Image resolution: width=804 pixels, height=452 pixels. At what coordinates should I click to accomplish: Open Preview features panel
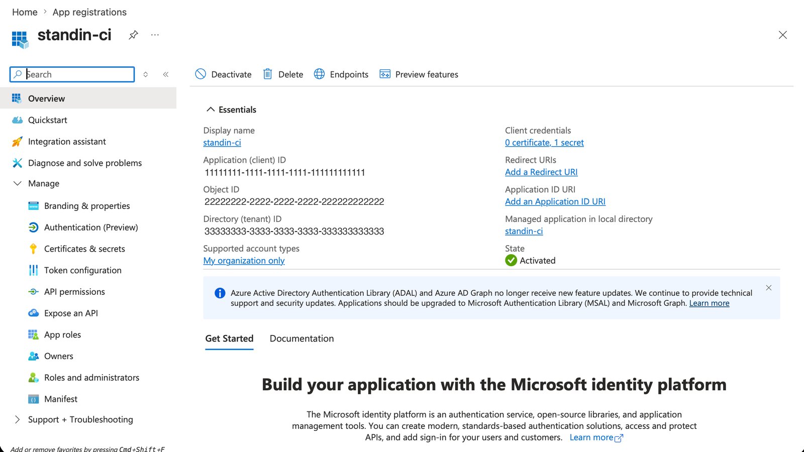coord(419,74)
